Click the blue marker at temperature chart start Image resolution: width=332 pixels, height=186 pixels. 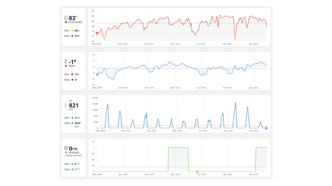tap(97, 75)
